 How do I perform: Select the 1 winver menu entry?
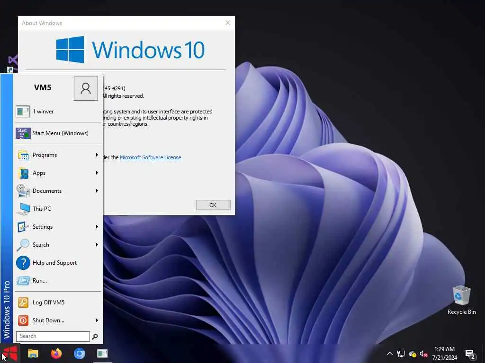coord(58,112)
